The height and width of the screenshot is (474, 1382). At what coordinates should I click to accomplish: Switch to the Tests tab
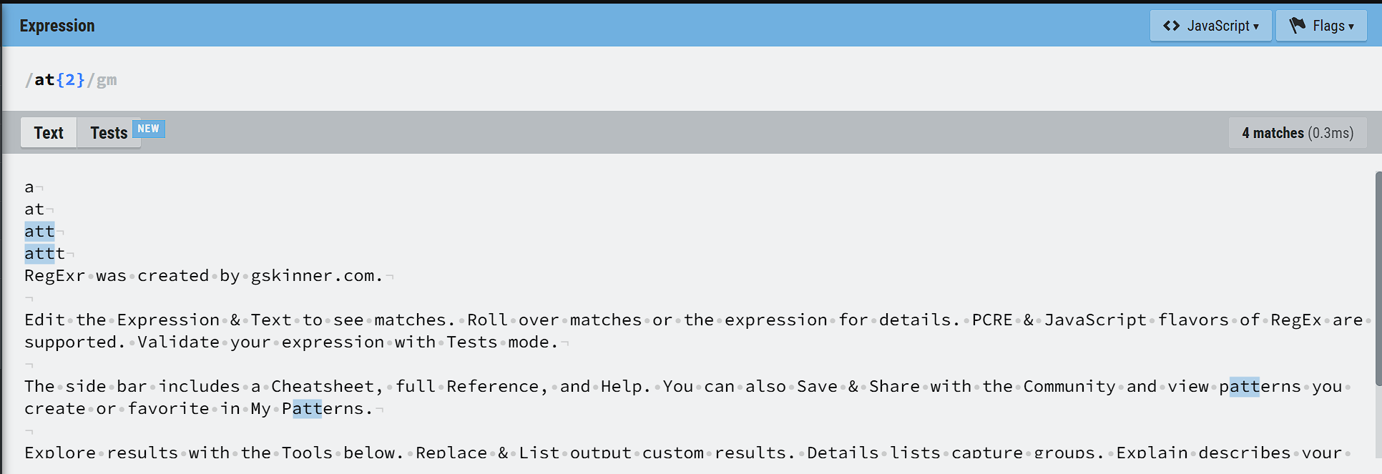109,133
